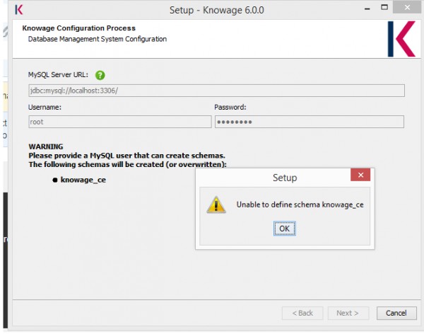Close the Knowage 6.0.0 setup window

click(407, 7)
